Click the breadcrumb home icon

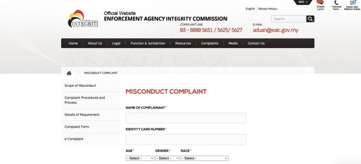tap(69, 73)
